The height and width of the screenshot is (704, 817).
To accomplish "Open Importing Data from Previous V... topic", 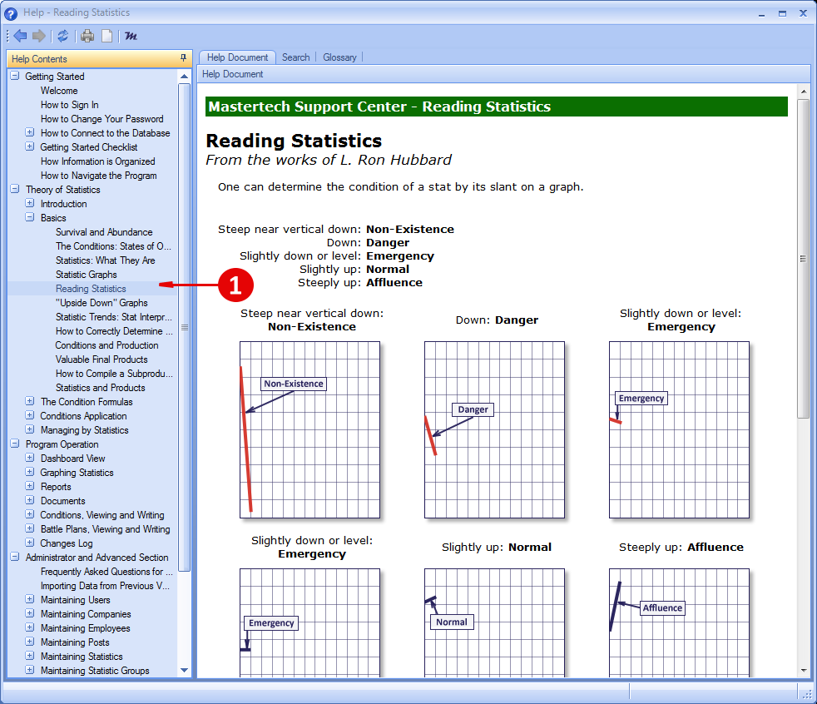I will 106,585.
